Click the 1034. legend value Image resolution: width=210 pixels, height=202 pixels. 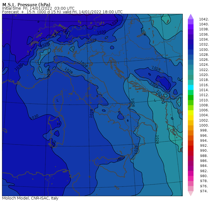[204, 40]
